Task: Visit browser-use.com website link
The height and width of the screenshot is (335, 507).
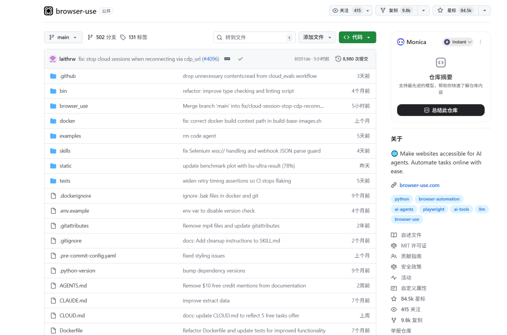Action: (x=419, y=185)
